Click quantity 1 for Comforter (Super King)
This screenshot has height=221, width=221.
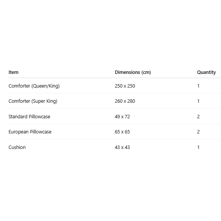[198, 101]
